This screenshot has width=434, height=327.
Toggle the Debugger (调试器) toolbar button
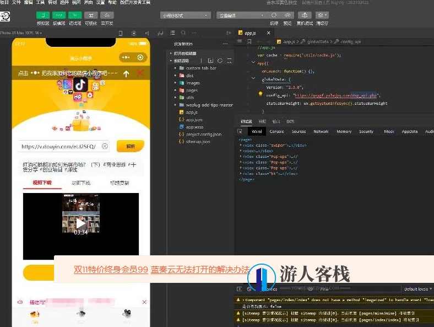click(75, 15)
